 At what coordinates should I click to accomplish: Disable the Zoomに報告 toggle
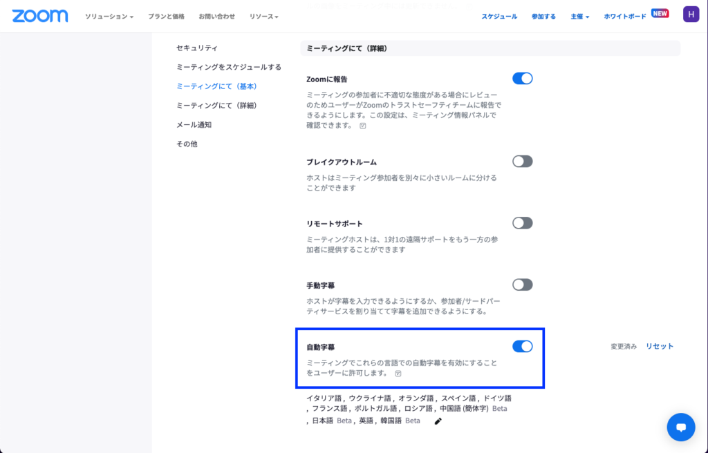522,79
